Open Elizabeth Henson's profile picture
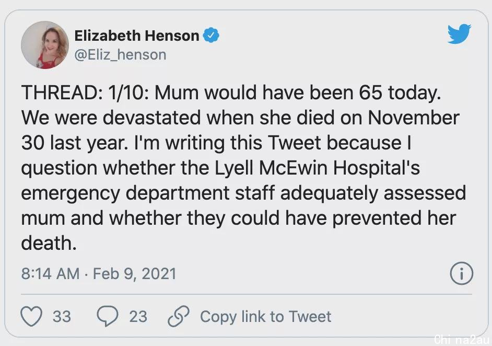Screen dimensions: 492x346 (45, 45)
